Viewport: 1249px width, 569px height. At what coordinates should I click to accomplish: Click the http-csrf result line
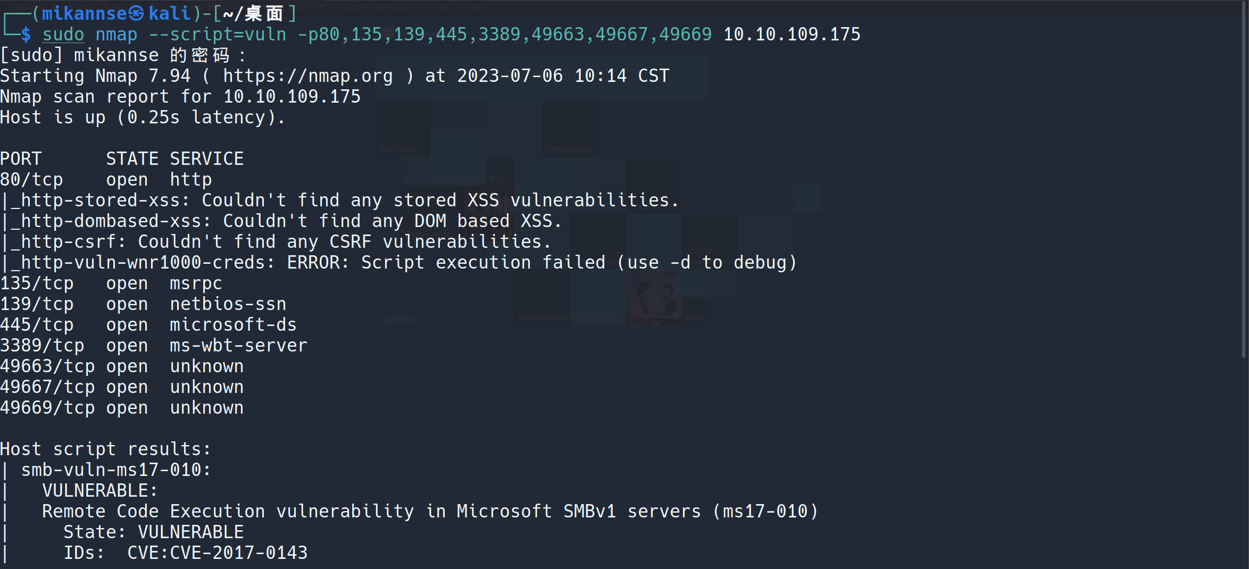tap(277, 242)
